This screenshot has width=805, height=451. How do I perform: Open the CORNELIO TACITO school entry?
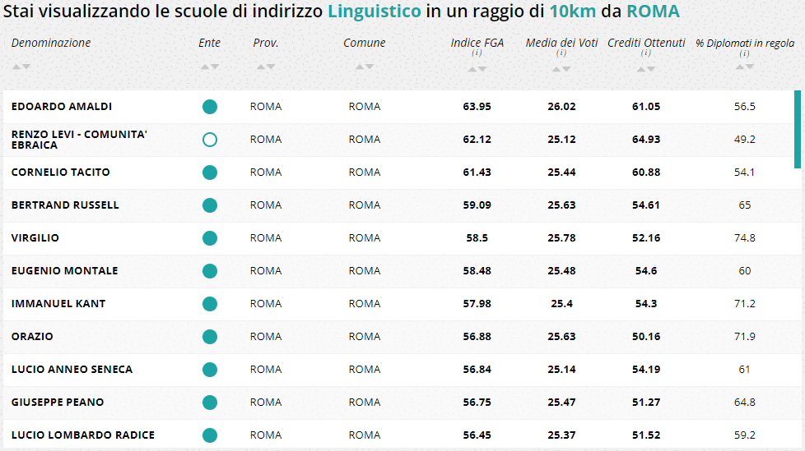pos(60,173)
